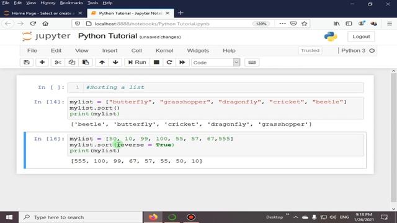
Task: Show hidden system tray icons
Action: [x=295, y=217]
